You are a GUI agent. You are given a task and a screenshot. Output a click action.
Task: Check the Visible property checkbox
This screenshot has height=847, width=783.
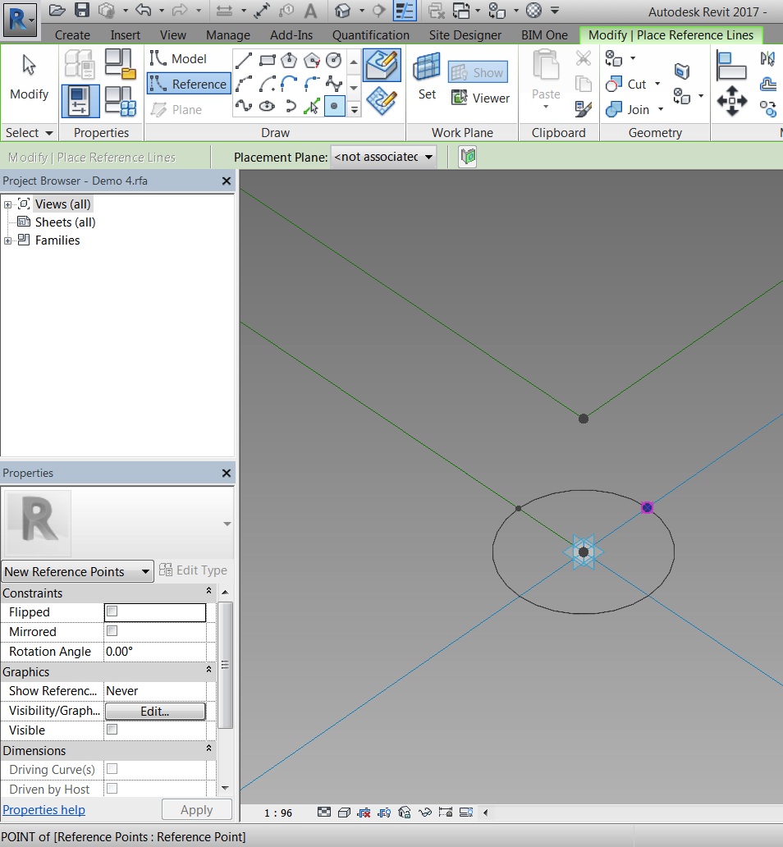[110, 730]
